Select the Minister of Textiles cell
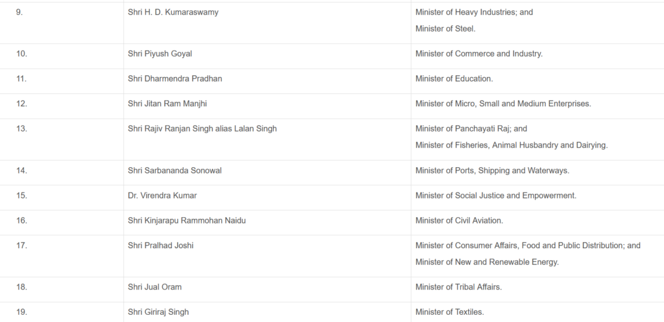The width and height of the screenshot is (664, 322). 449,312
